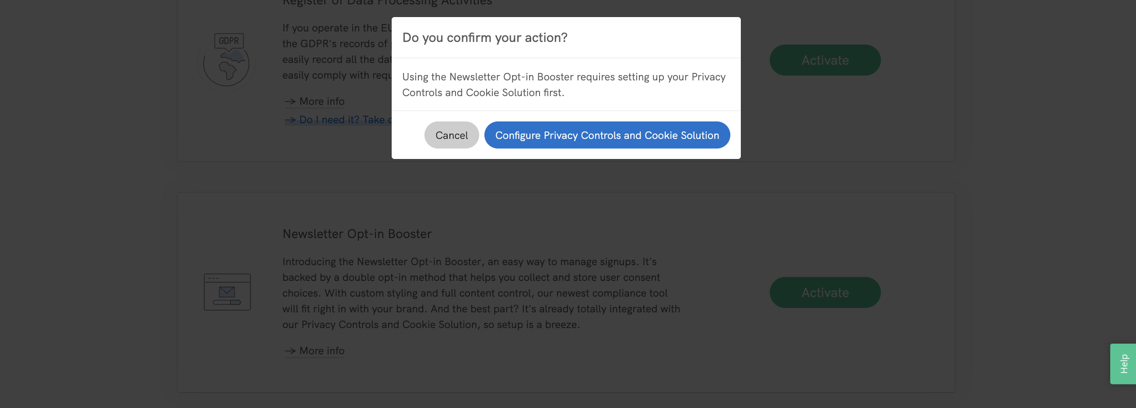Click Configure Privacy Controls and Cookie Solution
1136x408 pixels.
point(607,135)
